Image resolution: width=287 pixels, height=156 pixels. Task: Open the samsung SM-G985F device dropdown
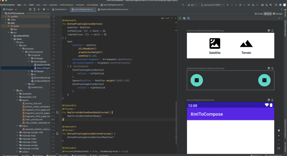coord(212,5)
